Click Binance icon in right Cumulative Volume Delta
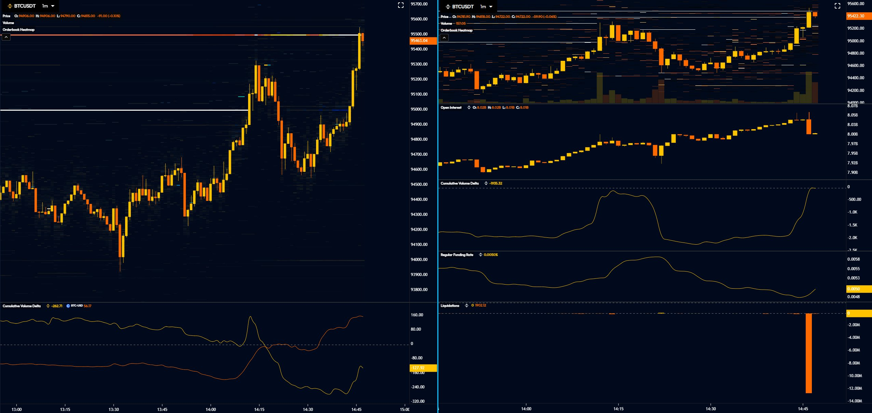 coord(486,183)
